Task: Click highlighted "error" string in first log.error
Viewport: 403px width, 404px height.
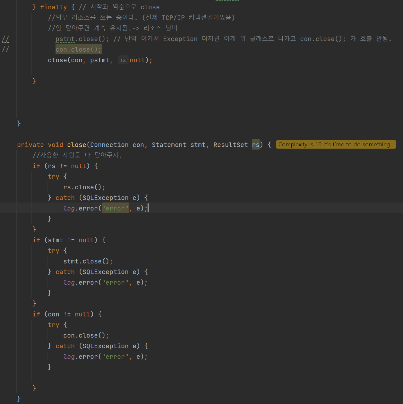Action: point(115,208)
